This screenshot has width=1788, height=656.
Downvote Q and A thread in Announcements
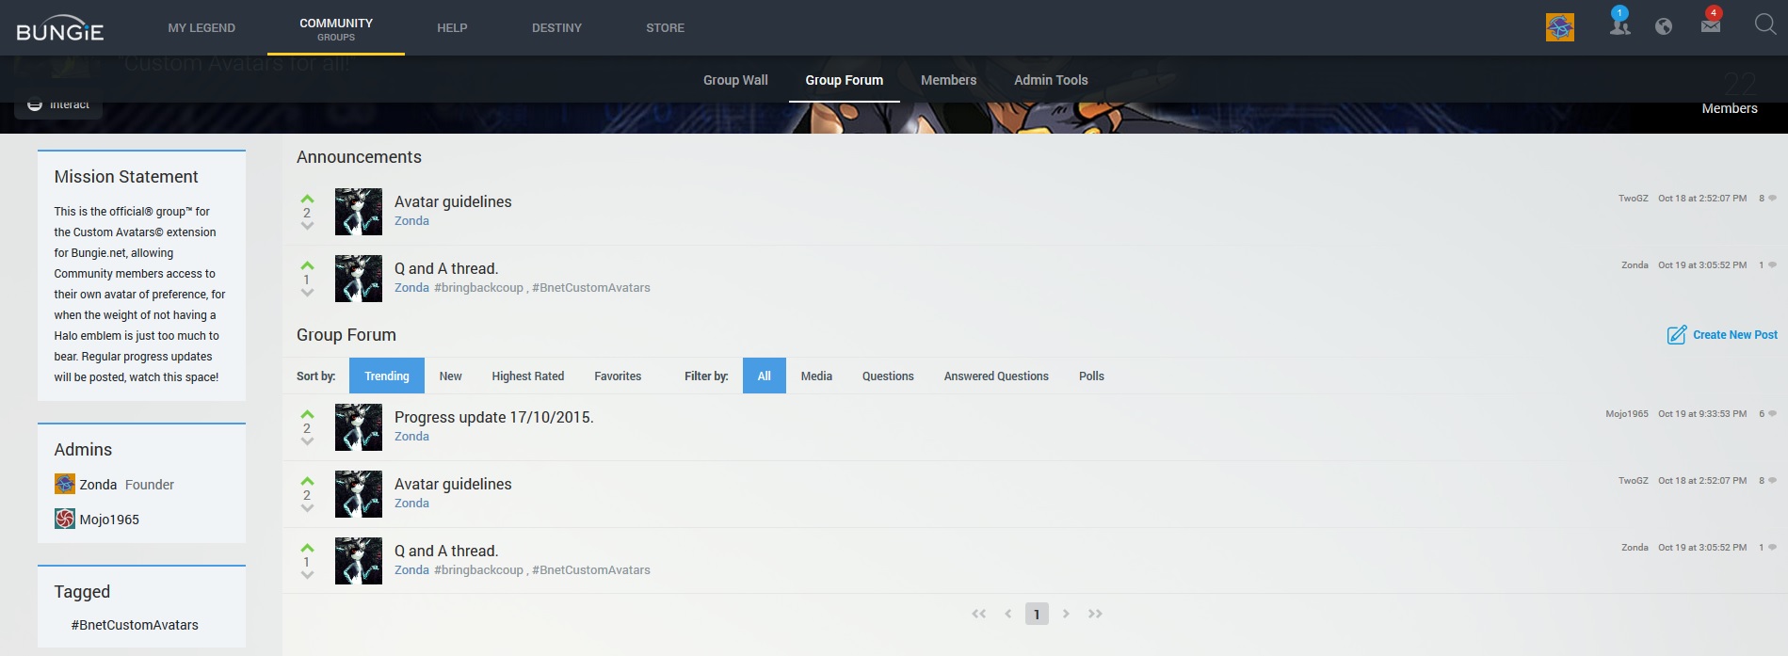point(307,293)
